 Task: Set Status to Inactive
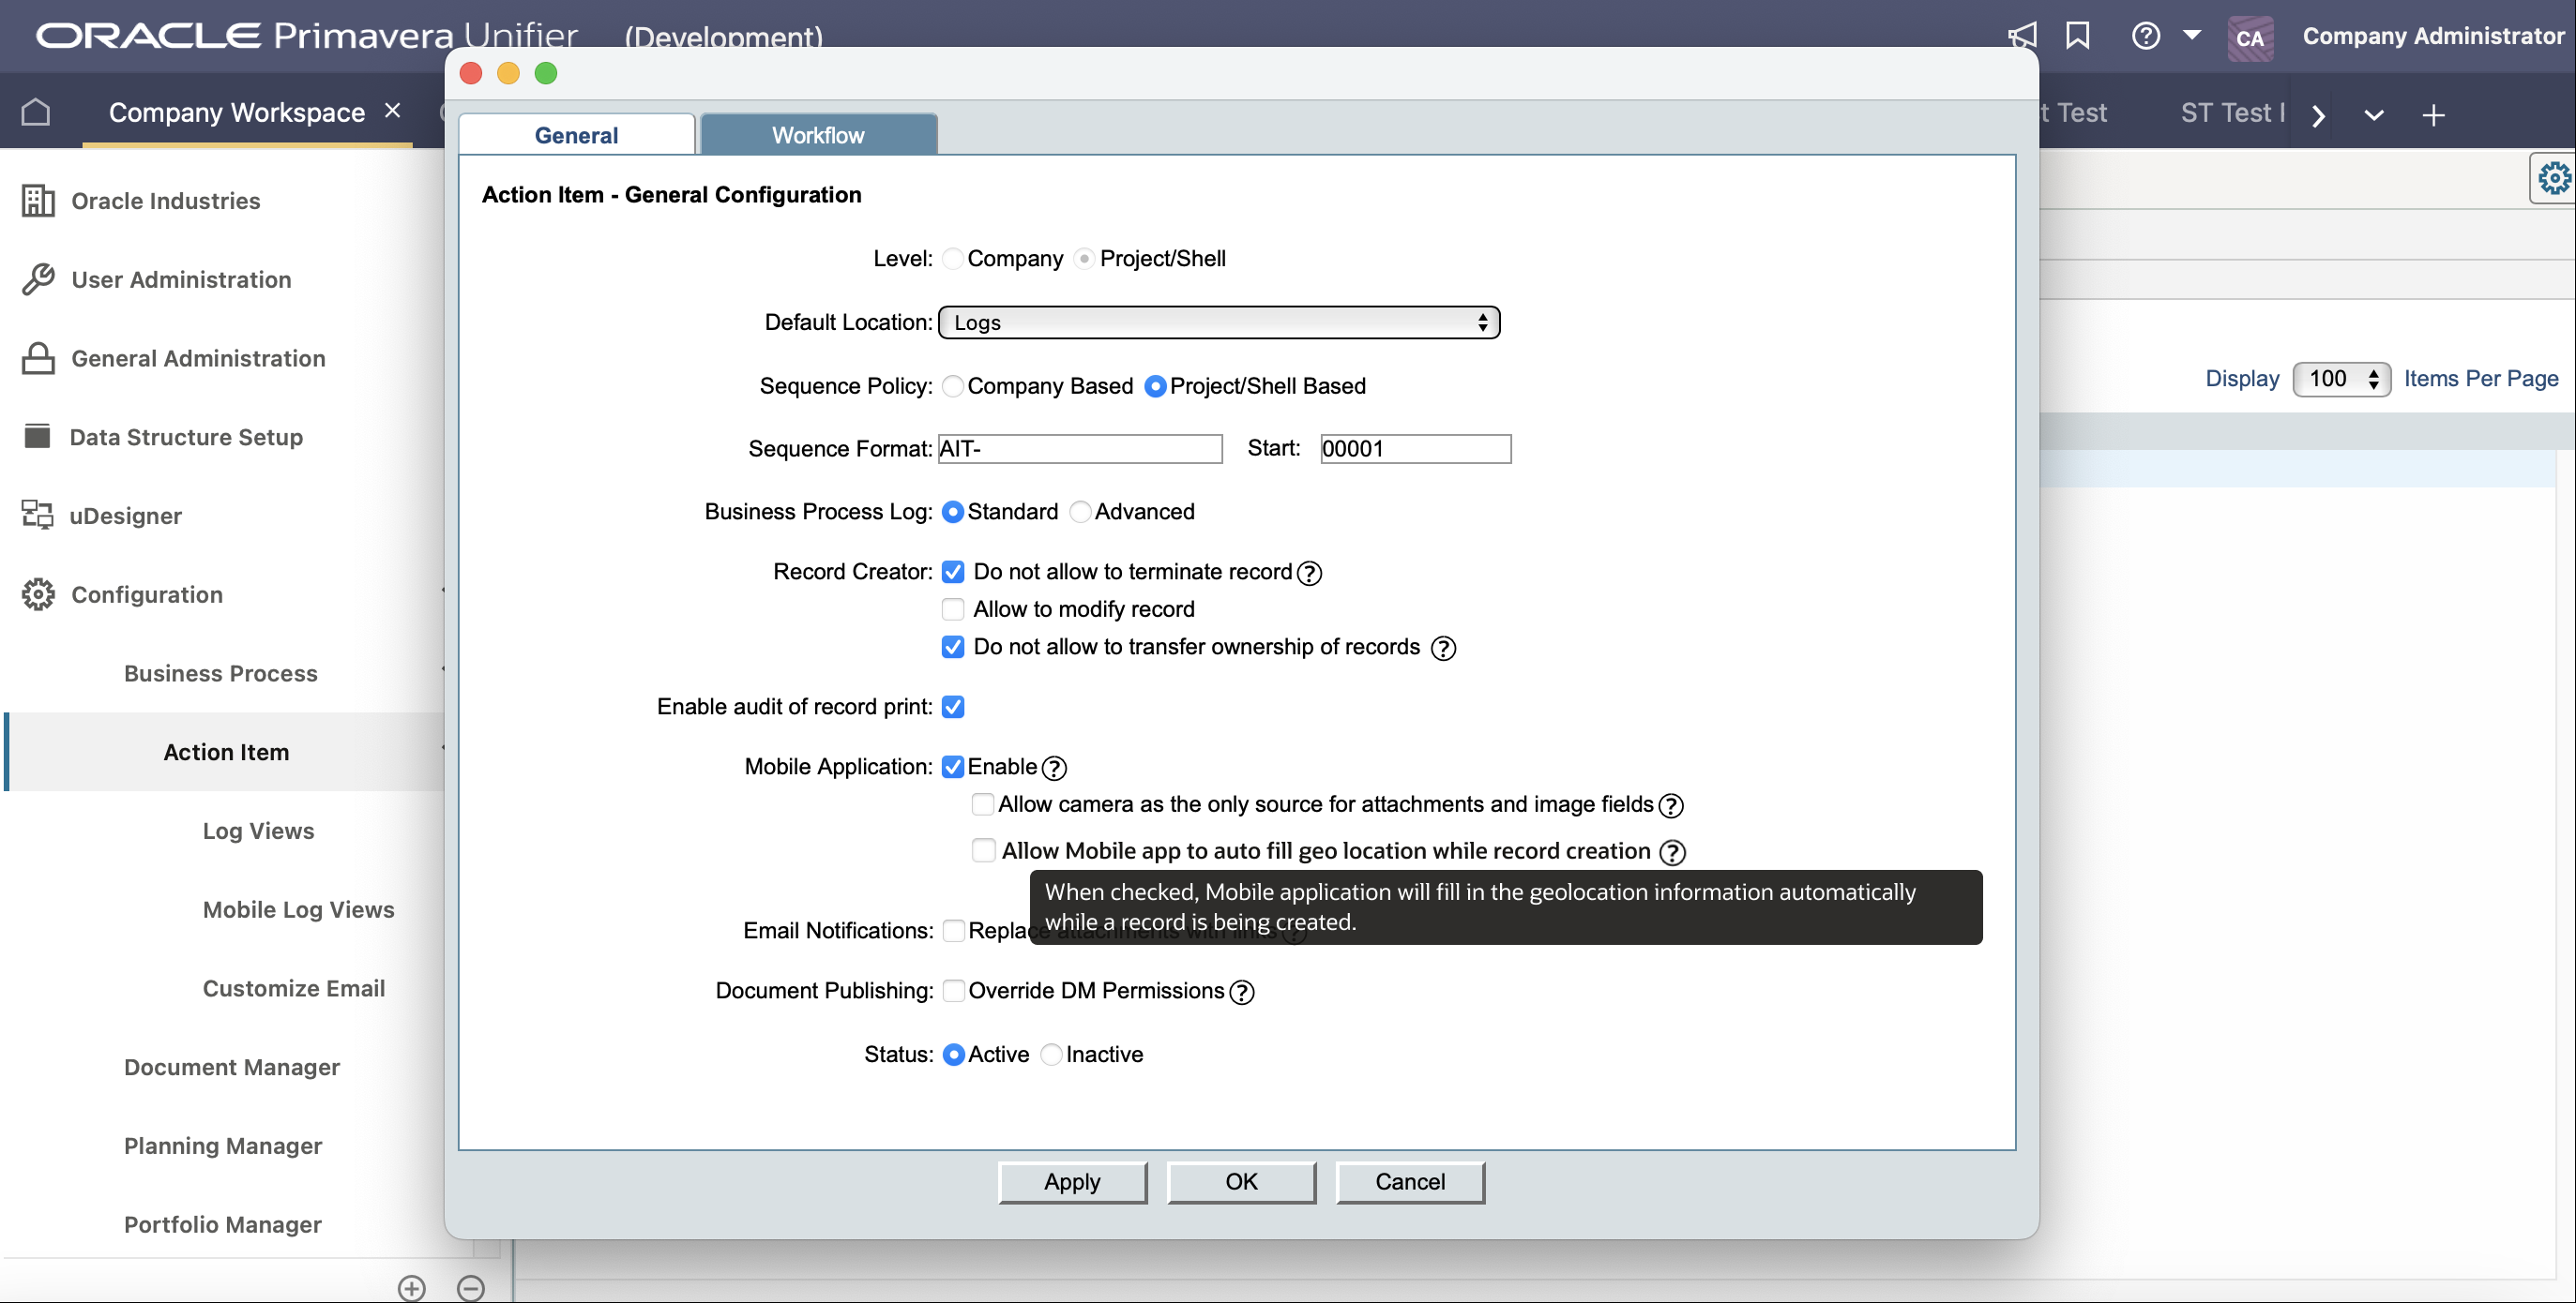pyautogui.click(x=1051, y=1056)
